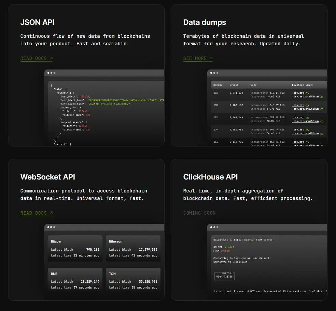336x311 pixels.
Task: Click download icon beside .tsv.zst for 179 blocks
Action: (307, 129)
